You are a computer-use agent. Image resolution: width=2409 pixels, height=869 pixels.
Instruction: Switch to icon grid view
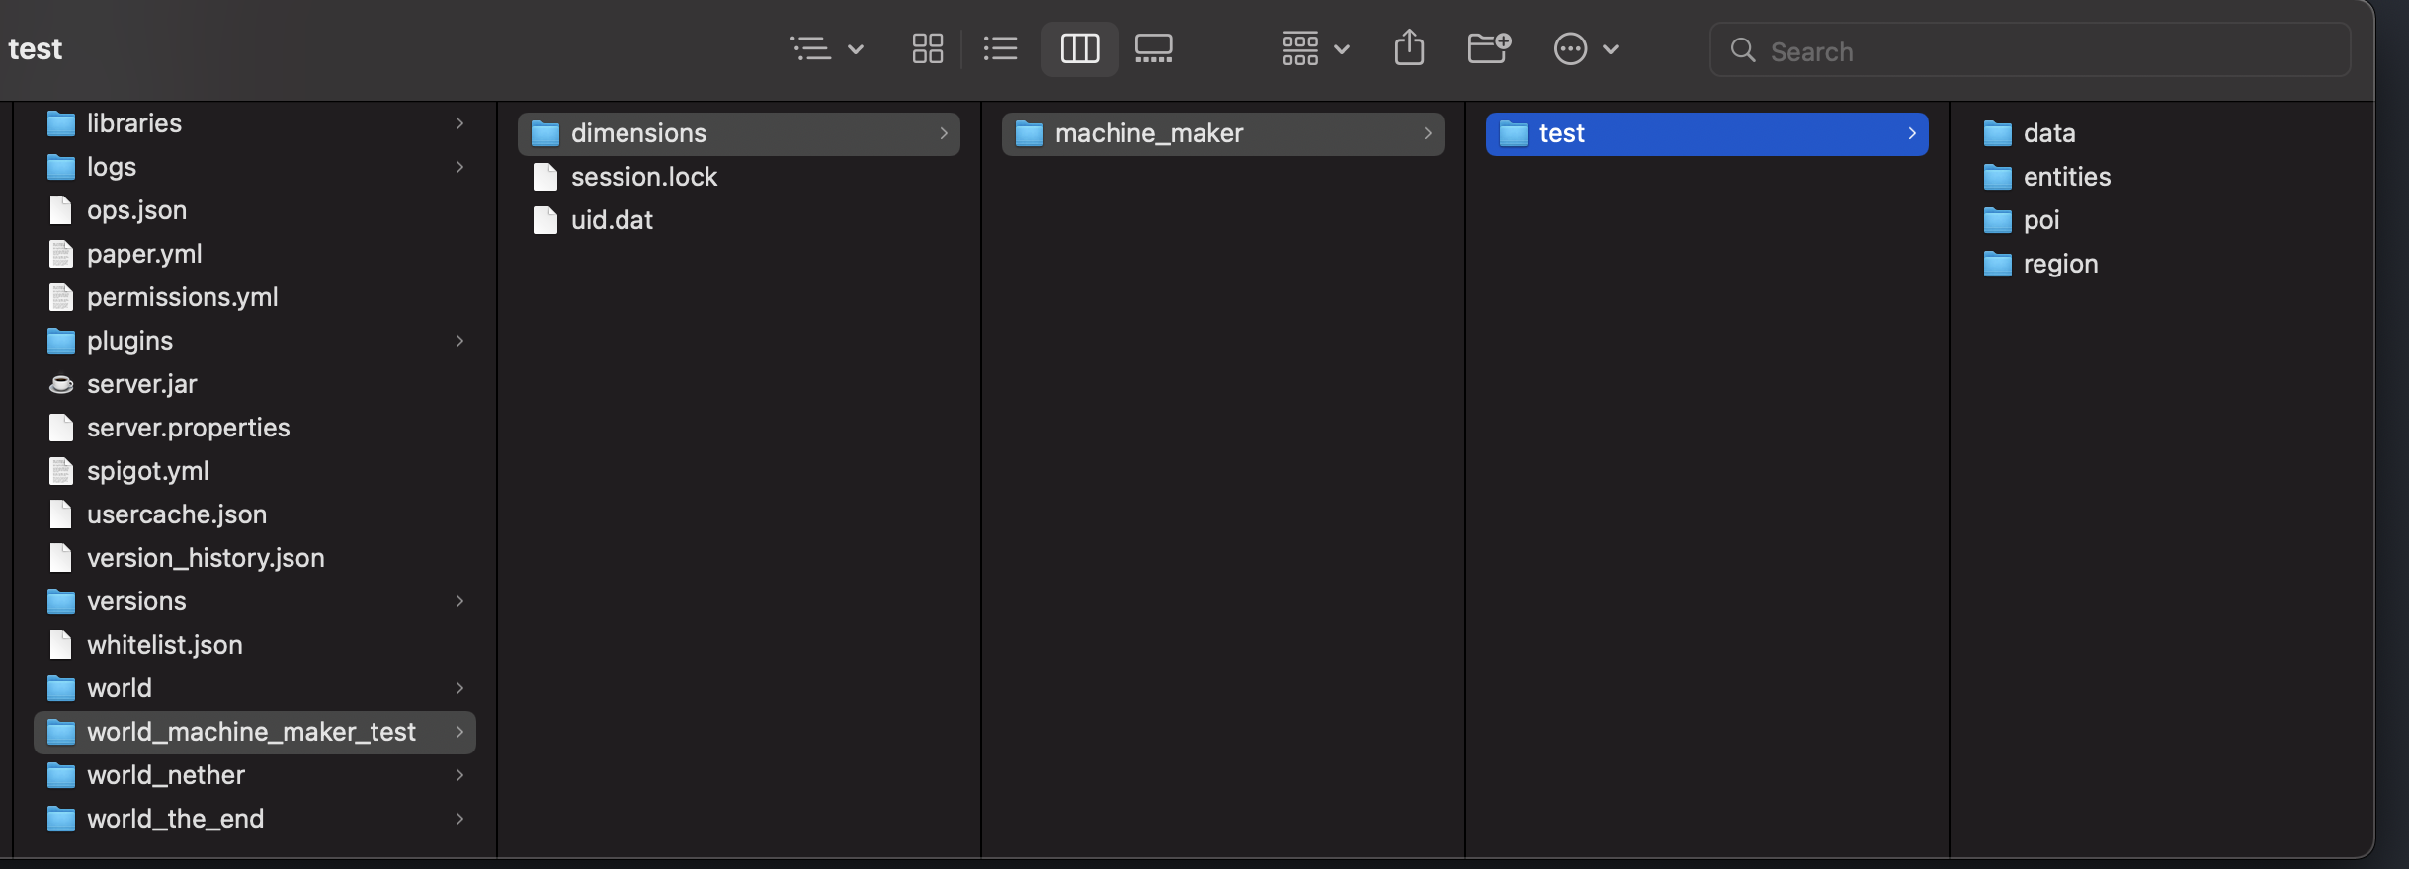(x=927, y=48)
